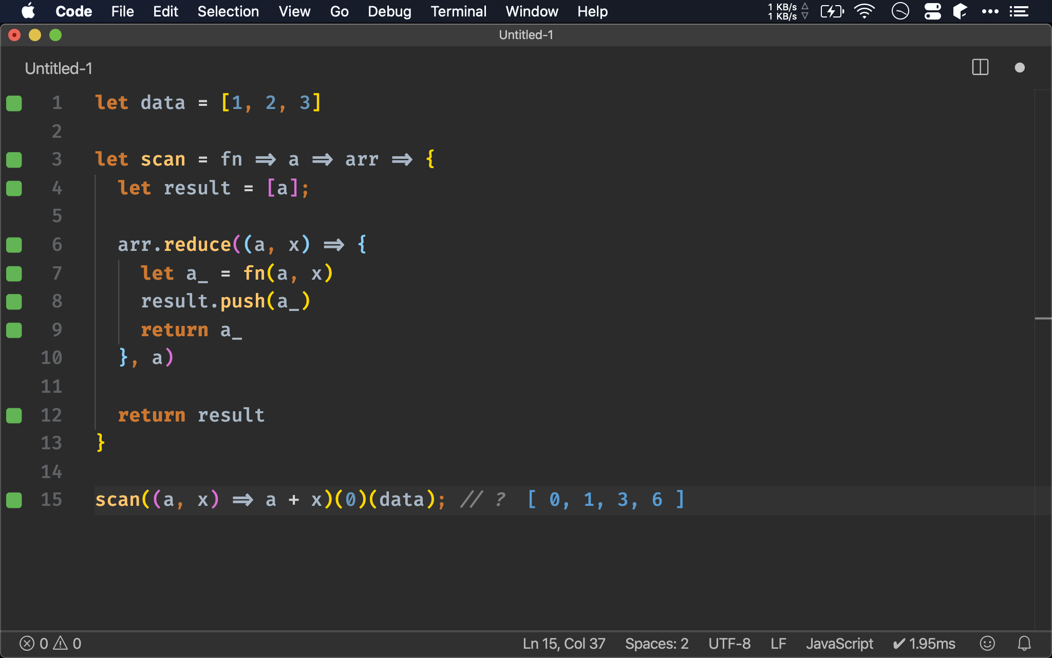The height and width of the screenshot is (658, 1052).
Task: Open the Terminal menu
Action: [x=458, y=11]
